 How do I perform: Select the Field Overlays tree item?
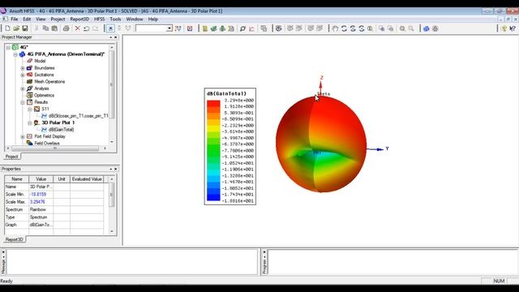tap(47, 144)
